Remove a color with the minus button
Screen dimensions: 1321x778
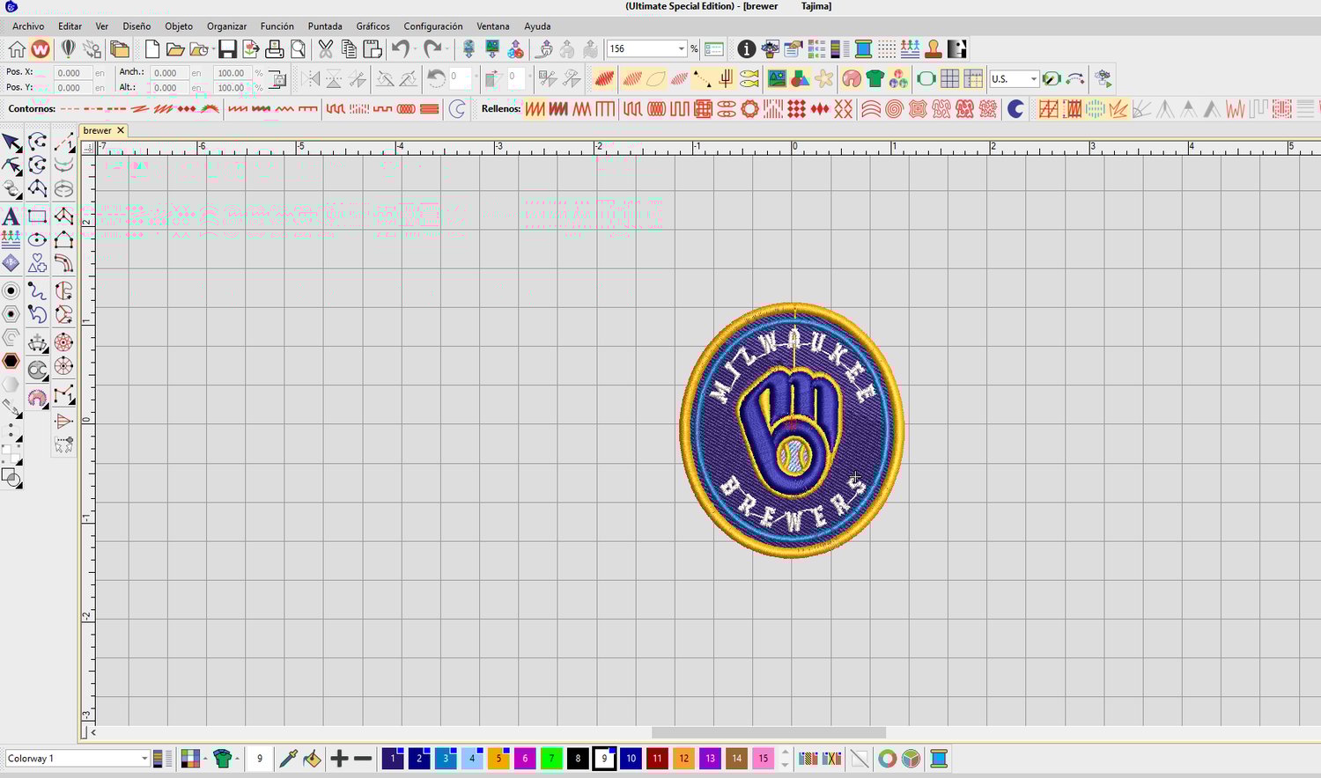pos(363,759)
